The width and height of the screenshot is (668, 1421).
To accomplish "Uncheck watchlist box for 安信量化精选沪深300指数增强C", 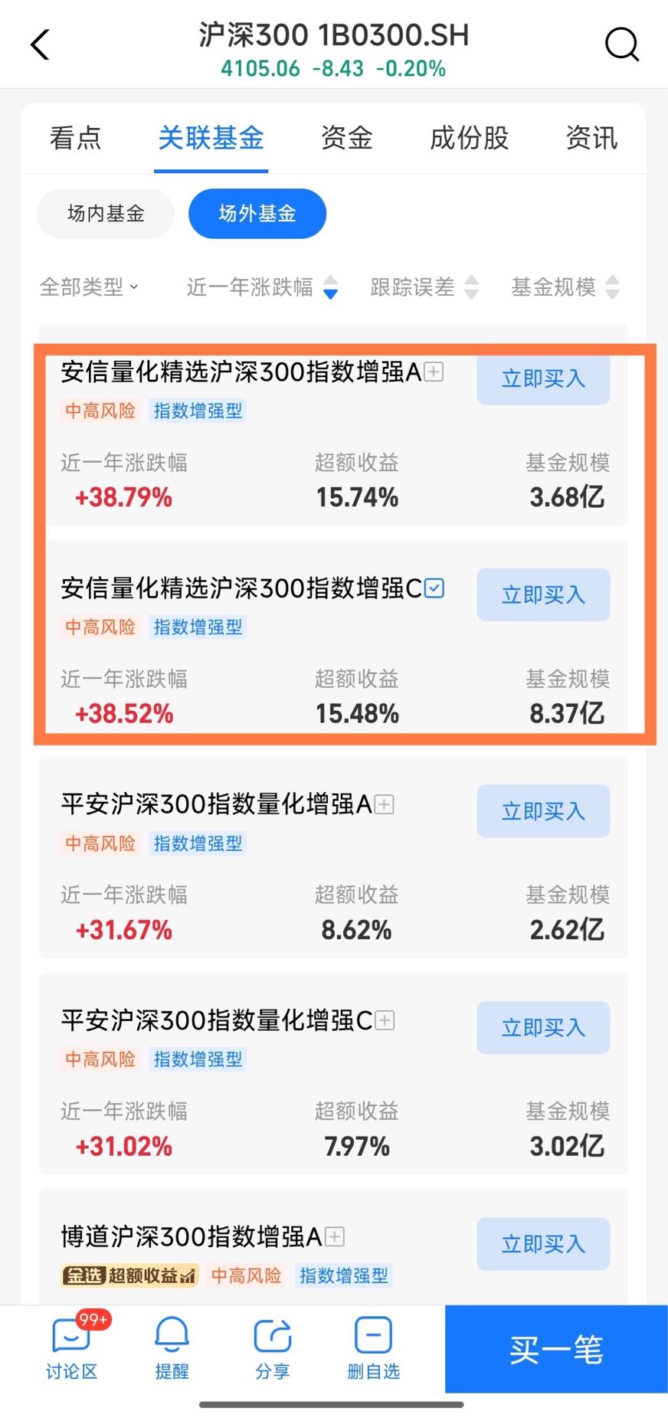I will pyautogui.click(x=434, y=588).
